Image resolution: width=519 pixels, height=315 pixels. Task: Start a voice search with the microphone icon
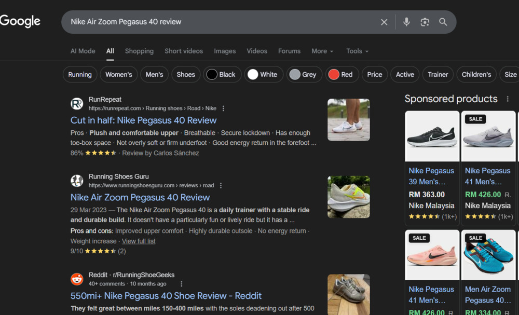tap(406, 22)
